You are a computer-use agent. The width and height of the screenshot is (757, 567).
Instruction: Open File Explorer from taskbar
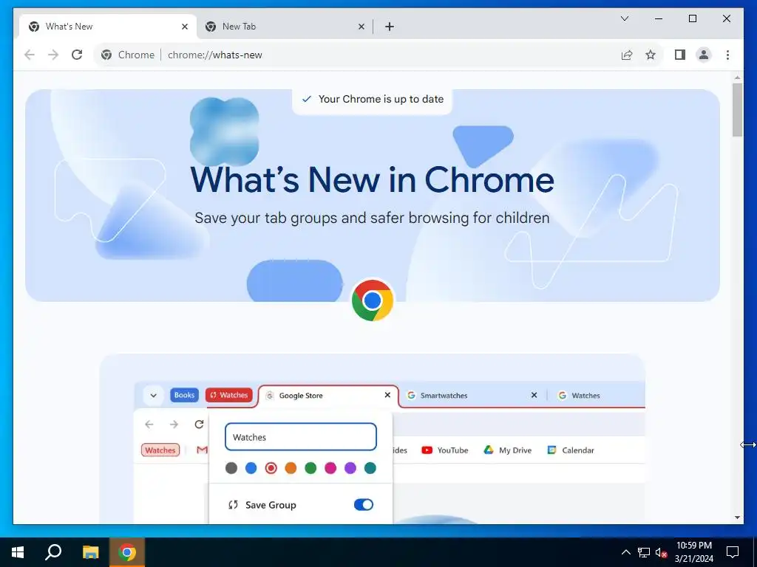[90, 552]
